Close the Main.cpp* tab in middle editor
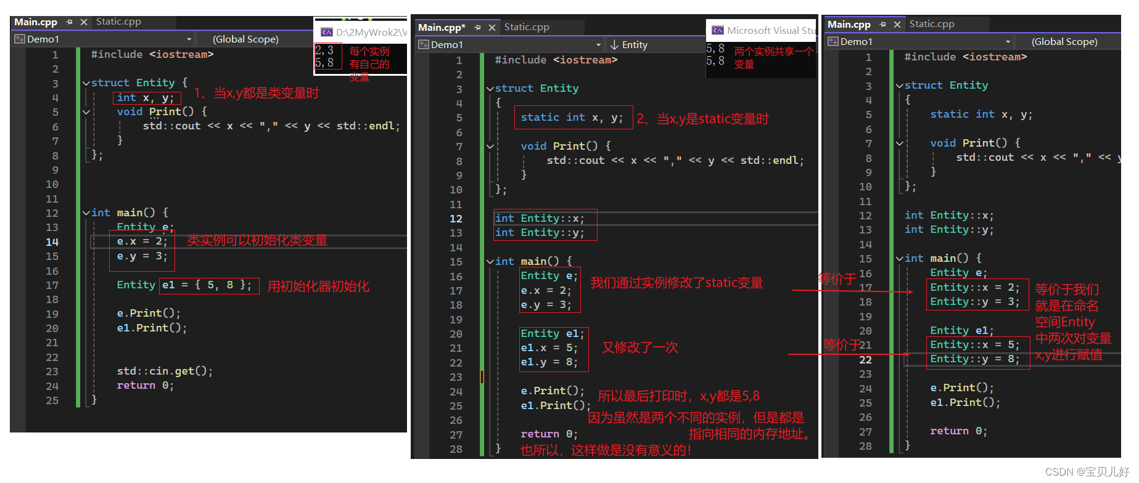The width and height of the screenshot is (1139, 483). 491,27
